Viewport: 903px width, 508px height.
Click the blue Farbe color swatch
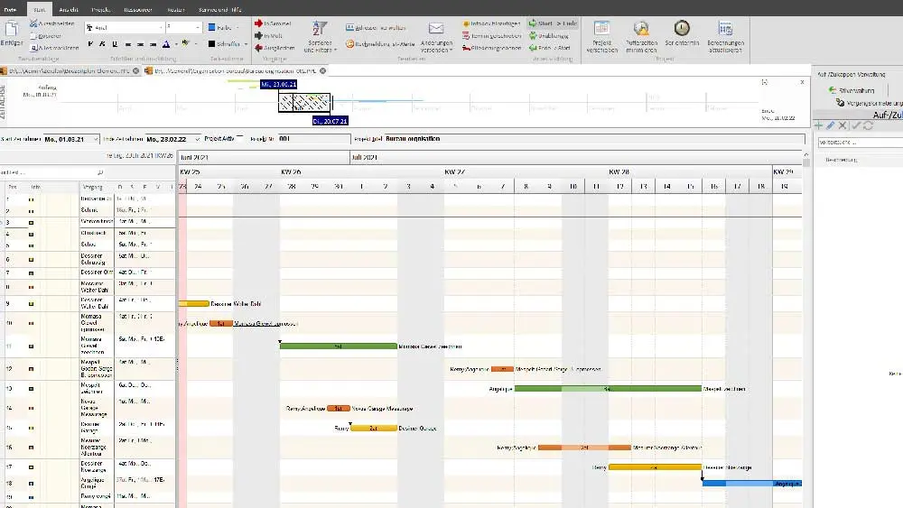(211, 28)
